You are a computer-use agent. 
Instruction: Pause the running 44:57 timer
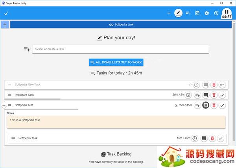pyautogui.click(x=227, y=12)
